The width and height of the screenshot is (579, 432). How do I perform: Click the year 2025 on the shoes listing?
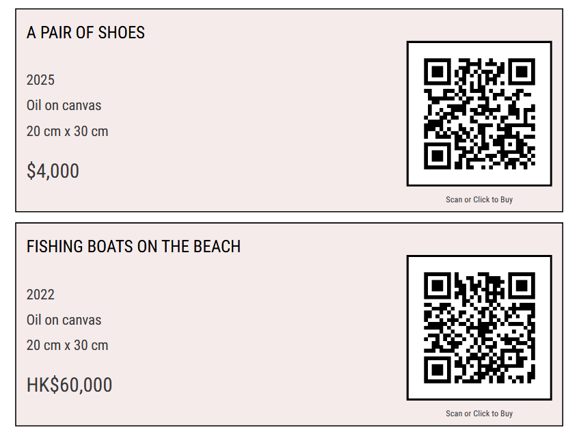tap(40, 80)
